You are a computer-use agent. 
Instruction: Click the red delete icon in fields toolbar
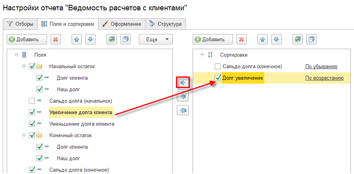click(56, 39)
